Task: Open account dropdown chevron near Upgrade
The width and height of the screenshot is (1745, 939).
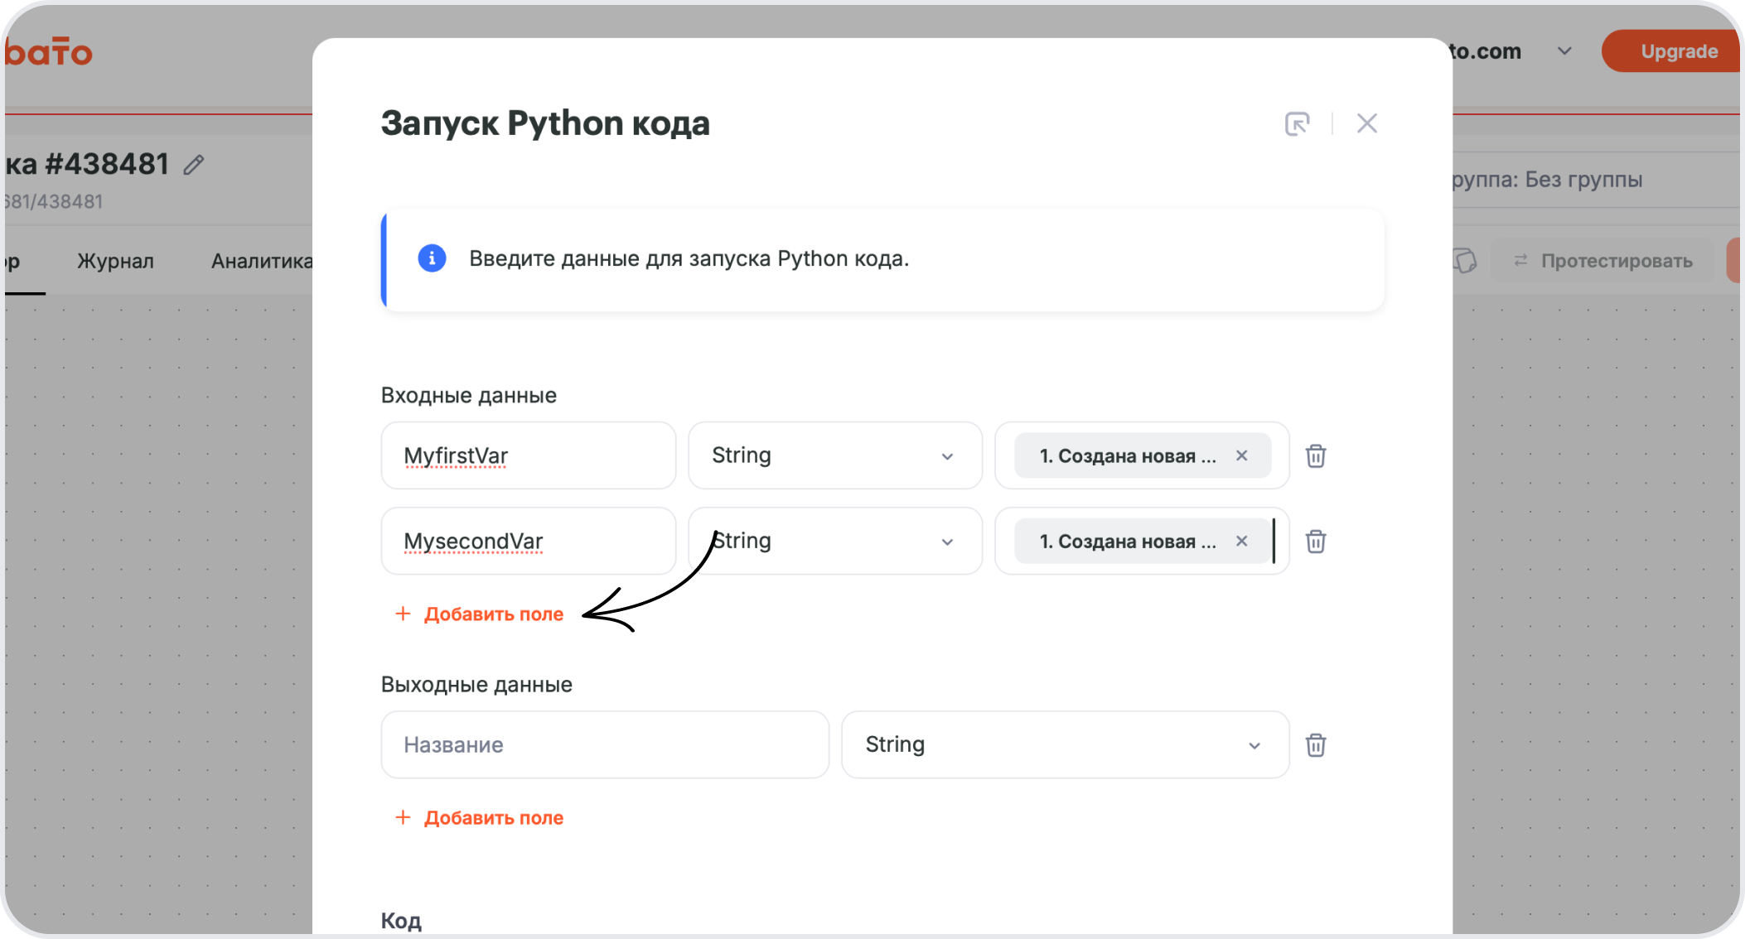Action: pyautogui.click(x=1564, y=51)
